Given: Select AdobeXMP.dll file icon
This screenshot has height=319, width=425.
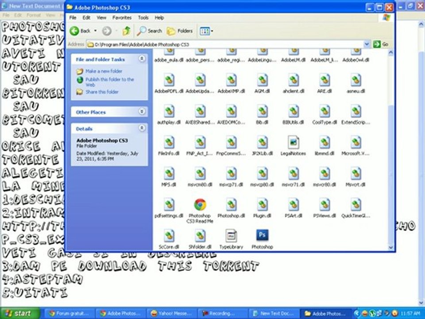Looking at the screenshot, I should 231,80.
